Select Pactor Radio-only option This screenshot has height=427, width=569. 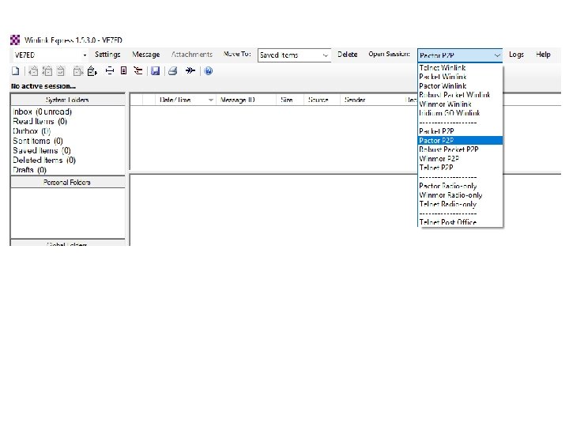pos(460,186)
